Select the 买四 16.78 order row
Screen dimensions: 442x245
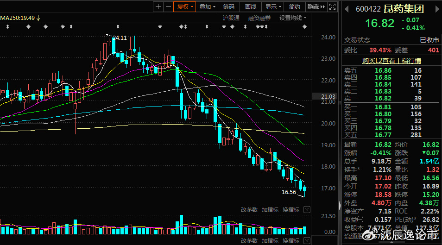click(x=391, y=128)
